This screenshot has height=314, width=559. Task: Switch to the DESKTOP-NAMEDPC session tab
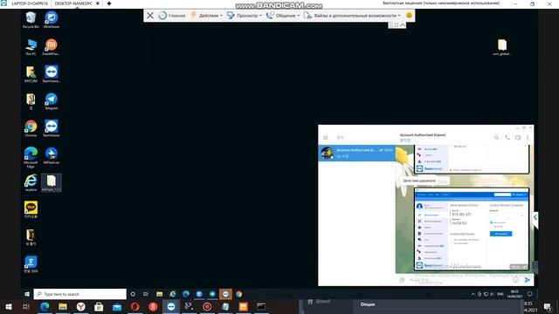[73, 3]
